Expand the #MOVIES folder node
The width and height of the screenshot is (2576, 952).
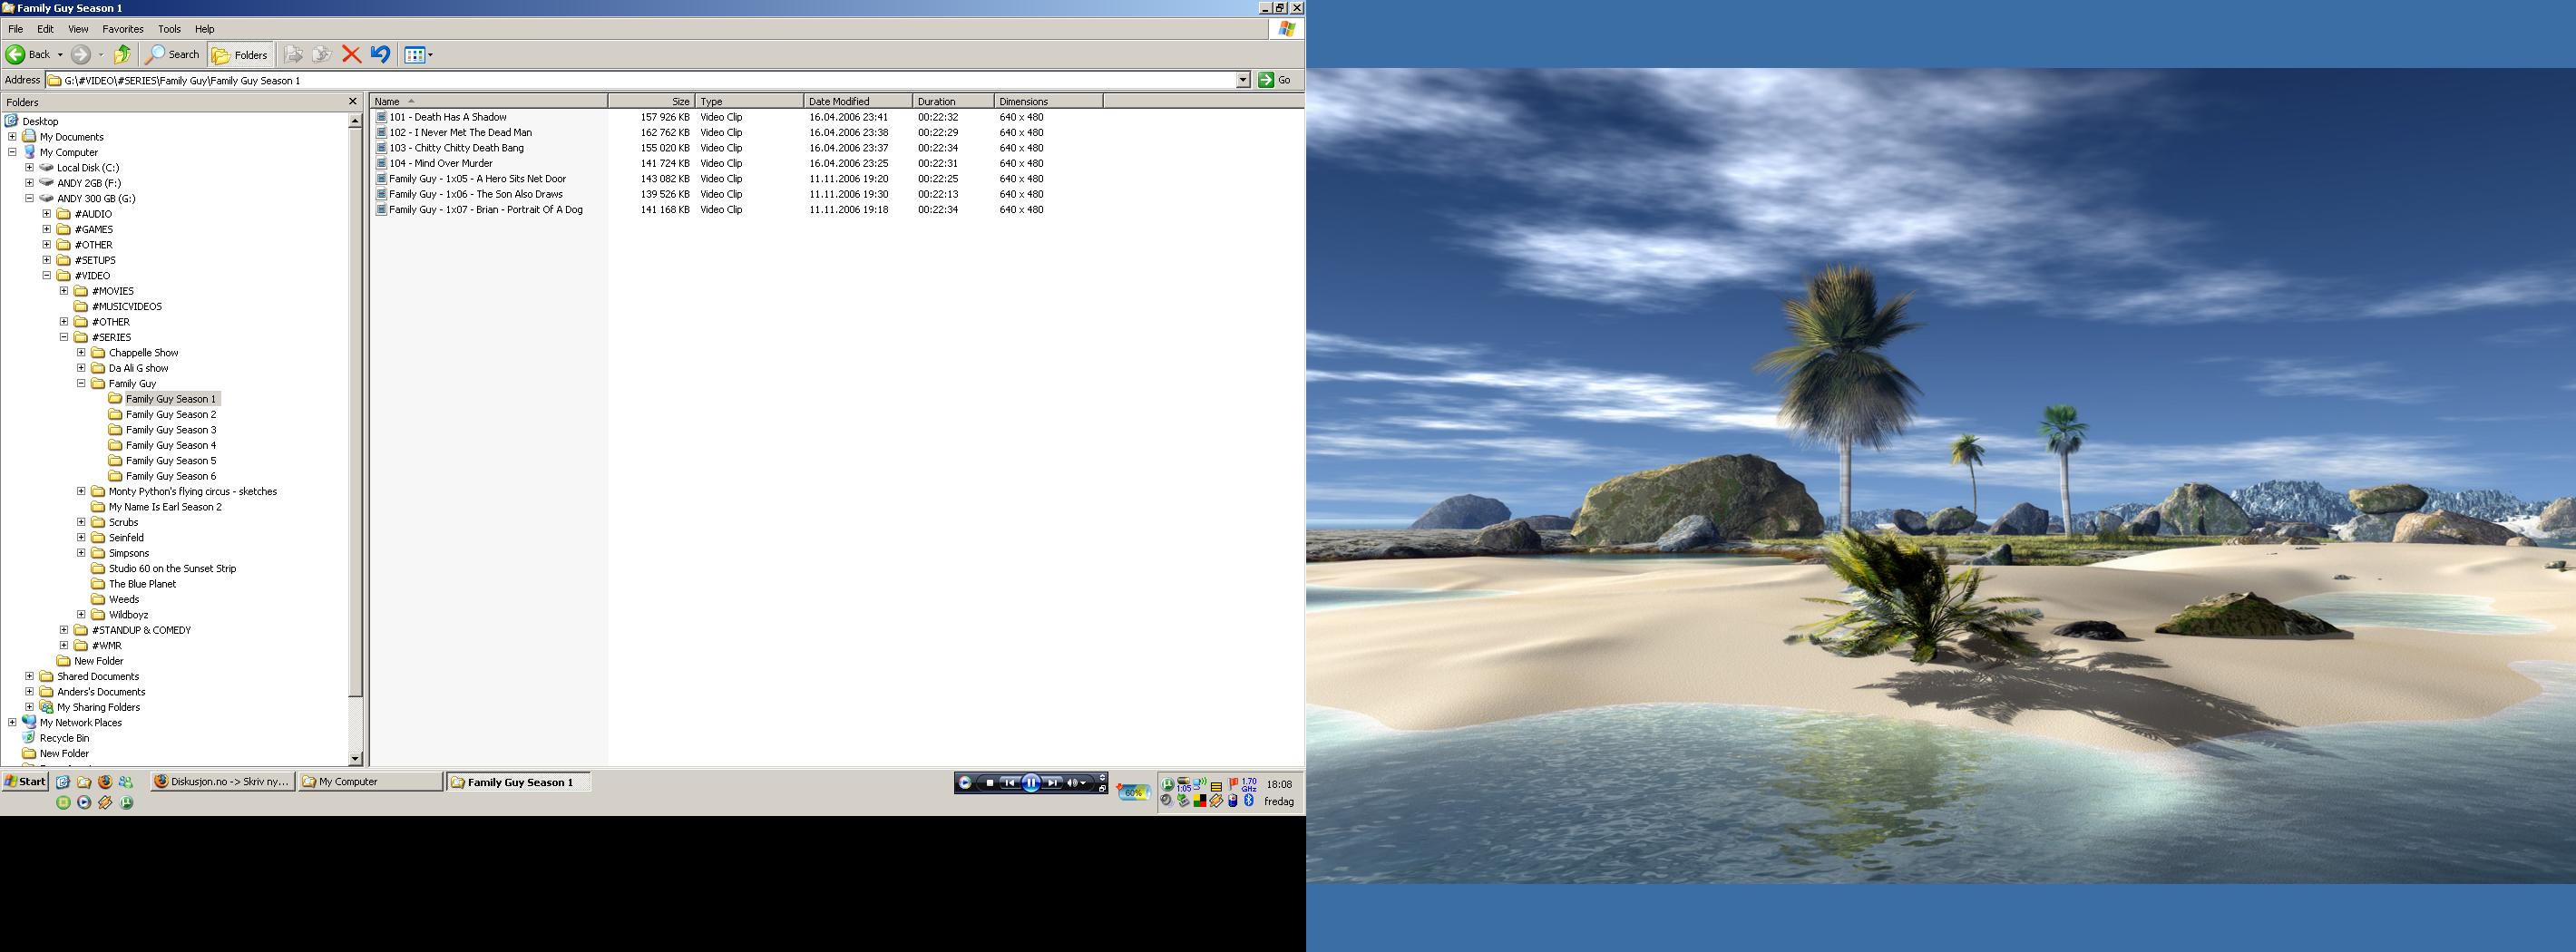click(x=63, y=291)
